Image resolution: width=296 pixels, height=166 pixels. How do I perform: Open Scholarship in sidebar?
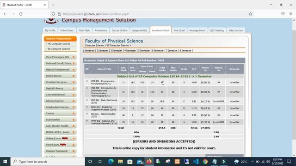click(60, 120)
